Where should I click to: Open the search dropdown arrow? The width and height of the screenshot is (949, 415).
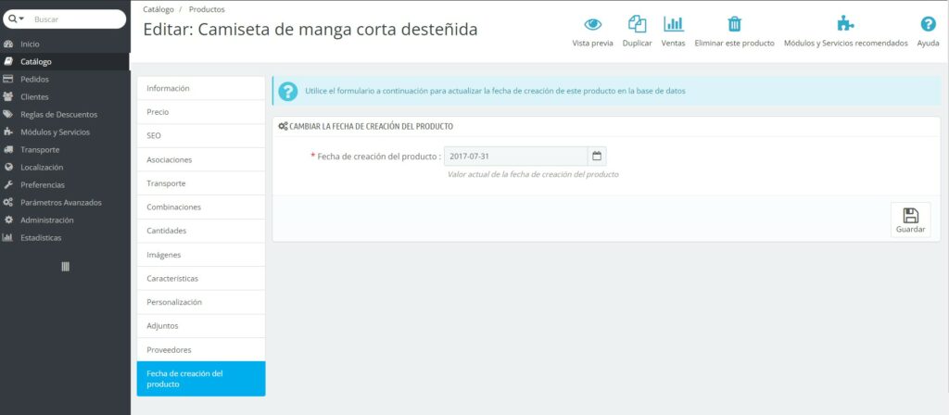click(20, 19)
